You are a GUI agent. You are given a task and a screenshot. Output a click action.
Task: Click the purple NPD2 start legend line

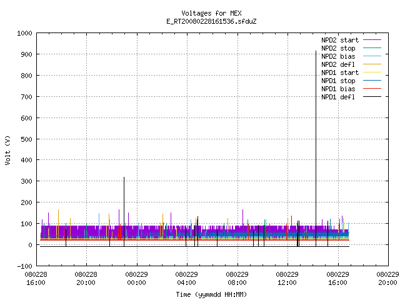pyautogui.click(x=372, y=40)
